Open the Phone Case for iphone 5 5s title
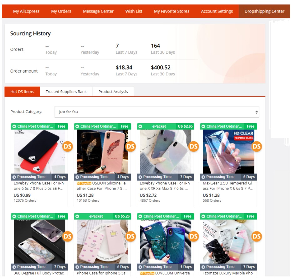The width and height of the screenshot is (291, 278). coord(101,273)
